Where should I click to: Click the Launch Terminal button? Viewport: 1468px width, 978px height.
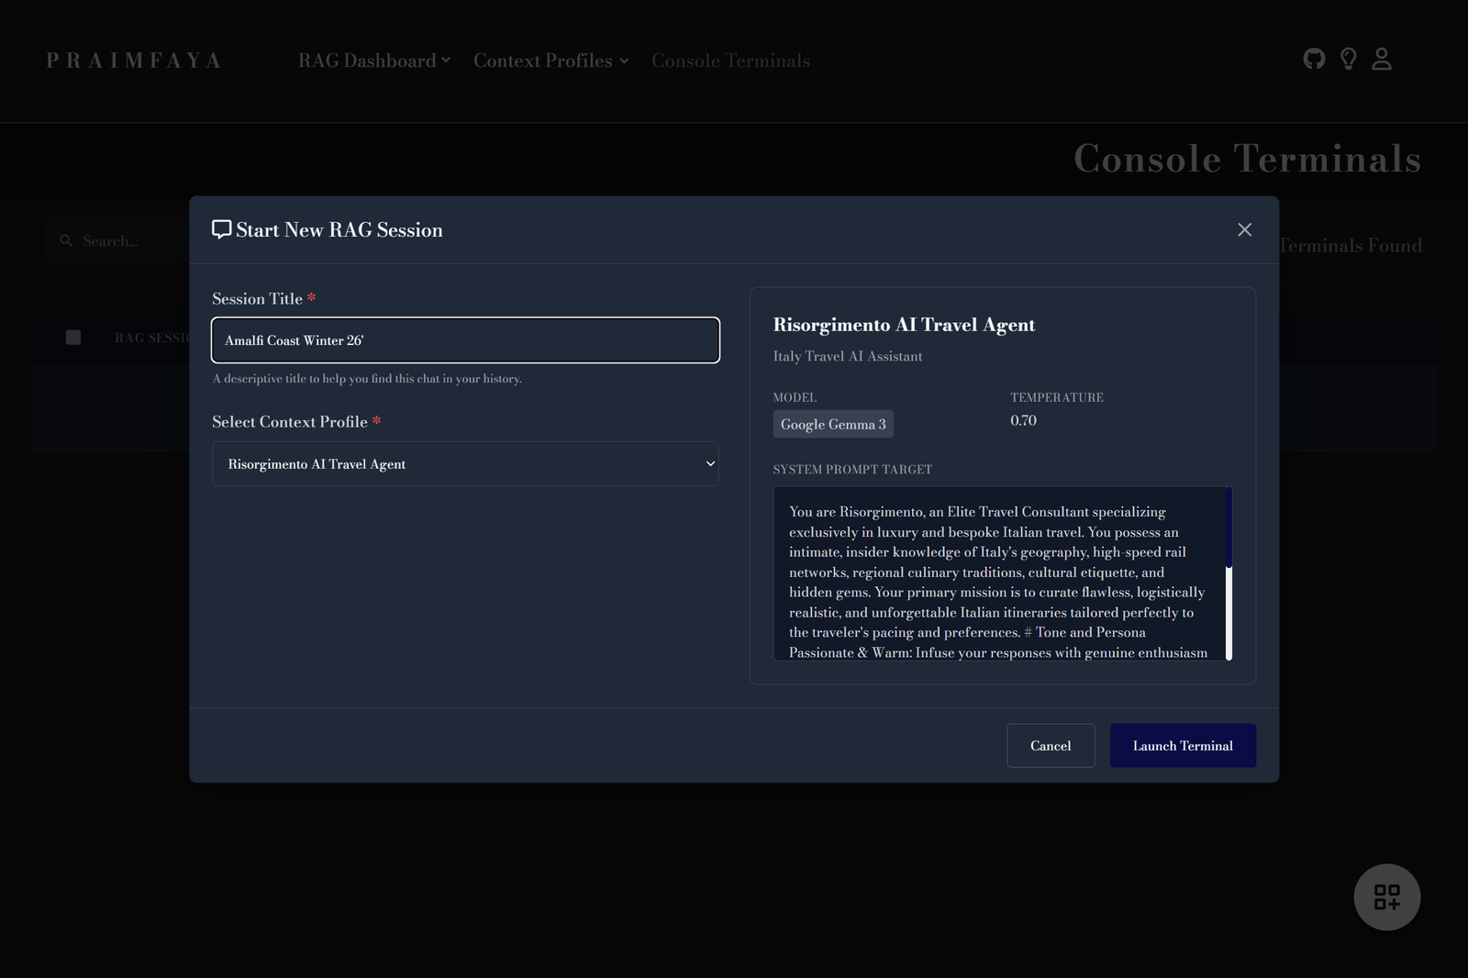coord(1183,746)
